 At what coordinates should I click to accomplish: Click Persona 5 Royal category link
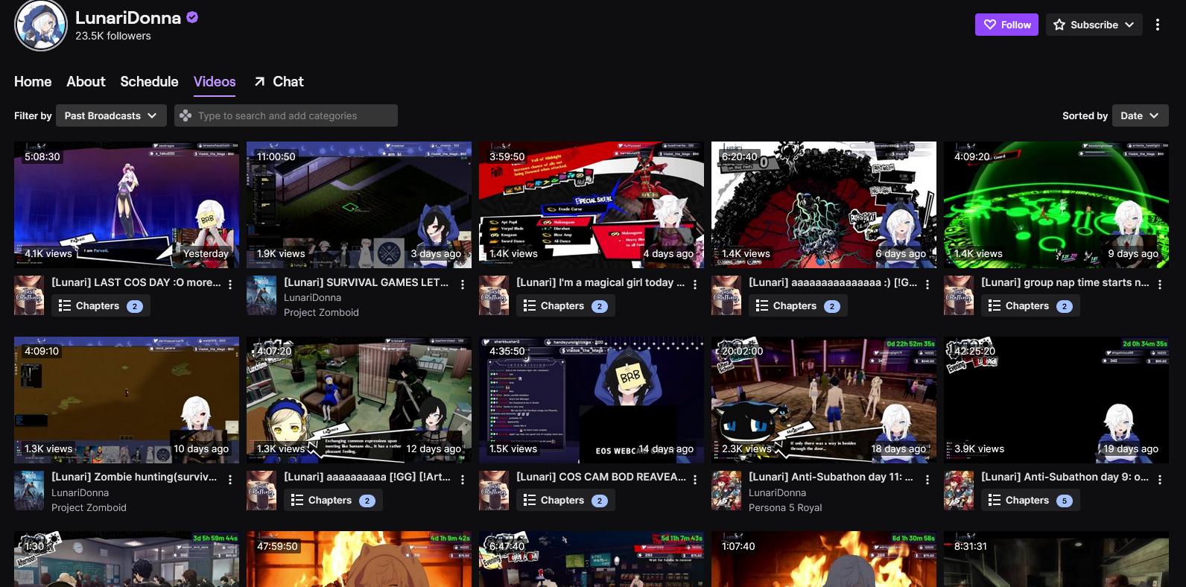pyautogui.click(x=785, y=507)
